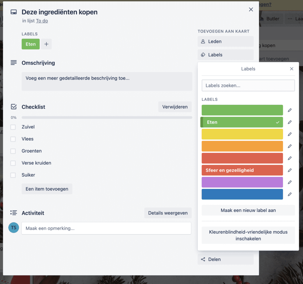The image size is (303, 284).
Task: Edit the purple label via its pencil icon
Action: [289, 182]
